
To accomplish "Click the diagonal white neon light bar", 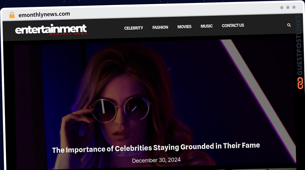I will tap(257, 99).
